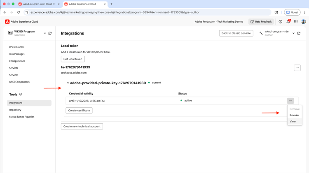309x173 pixels.
Task: Click the Adobe Production - Tech Marketing Demos text
Action: click(x=219, y=22)
